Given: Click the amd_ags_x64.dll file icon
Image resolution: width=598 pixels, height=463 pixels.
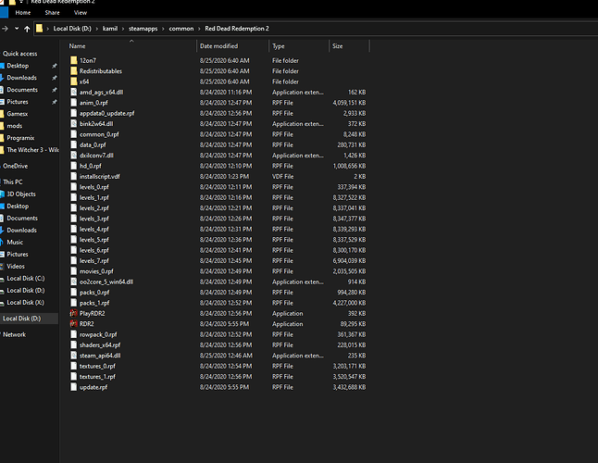Looking at the screenshot, I should (74, 92).
